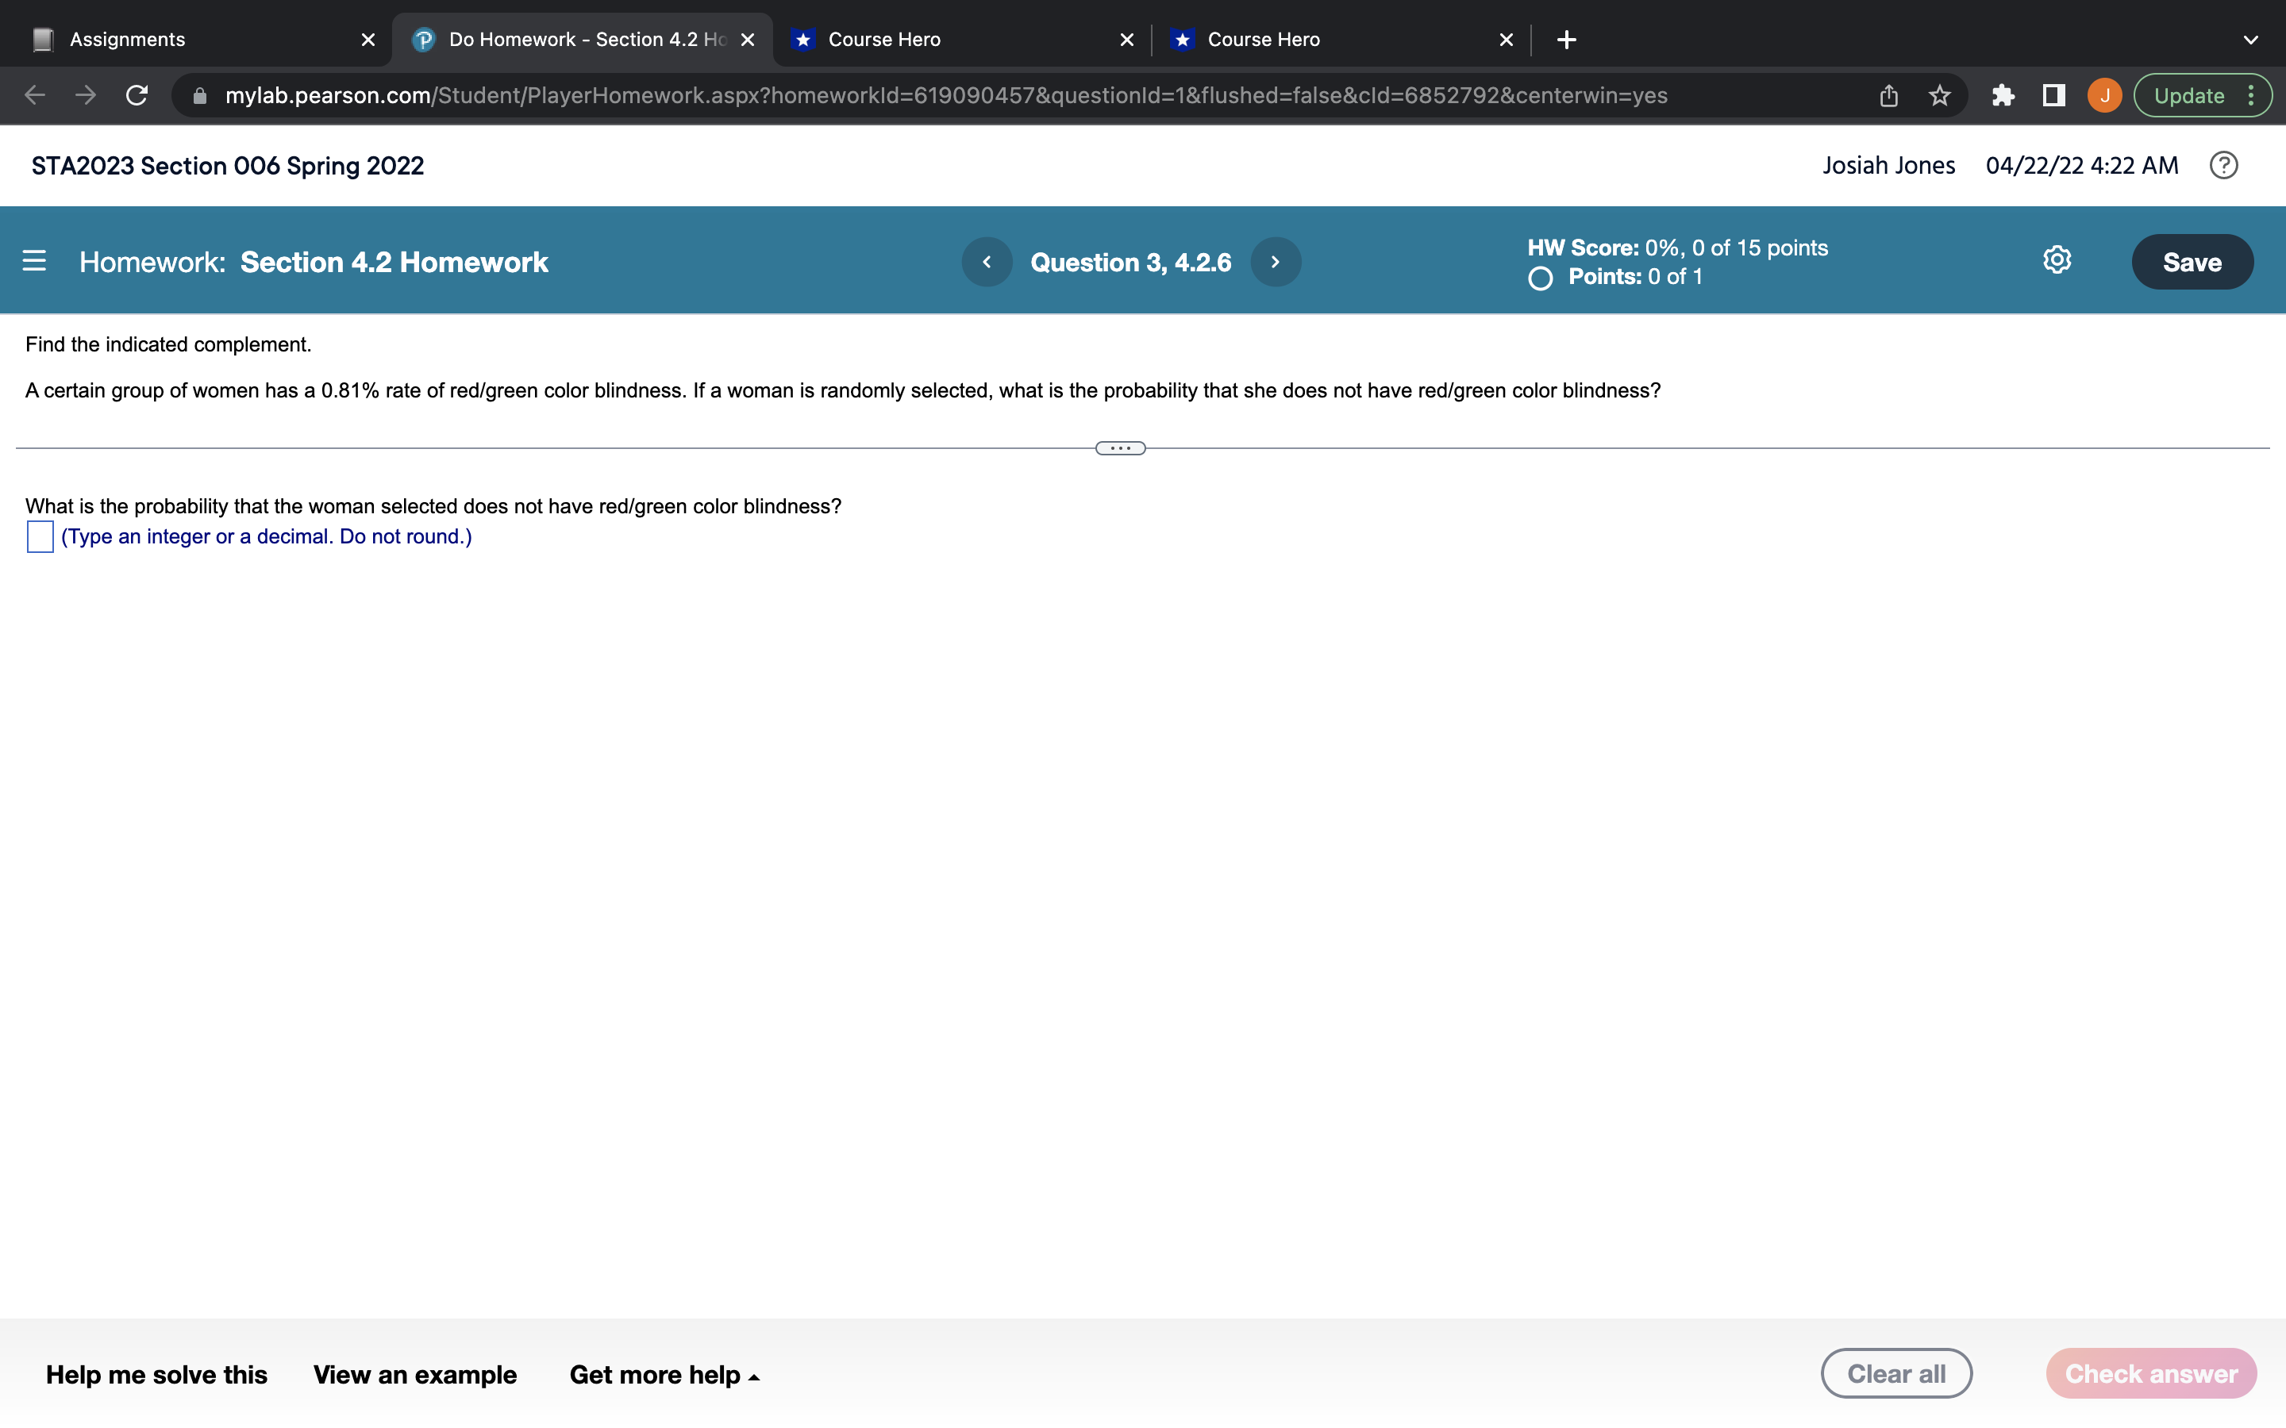Open the homework hamburger menu

(34, 261)
